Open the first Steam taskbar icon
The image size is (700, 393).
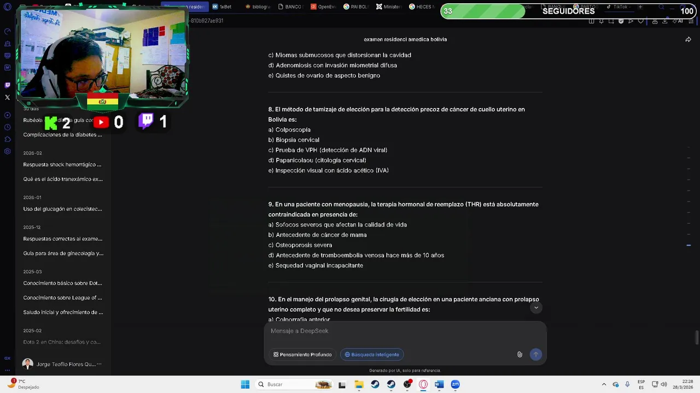(x=375, y=384)
